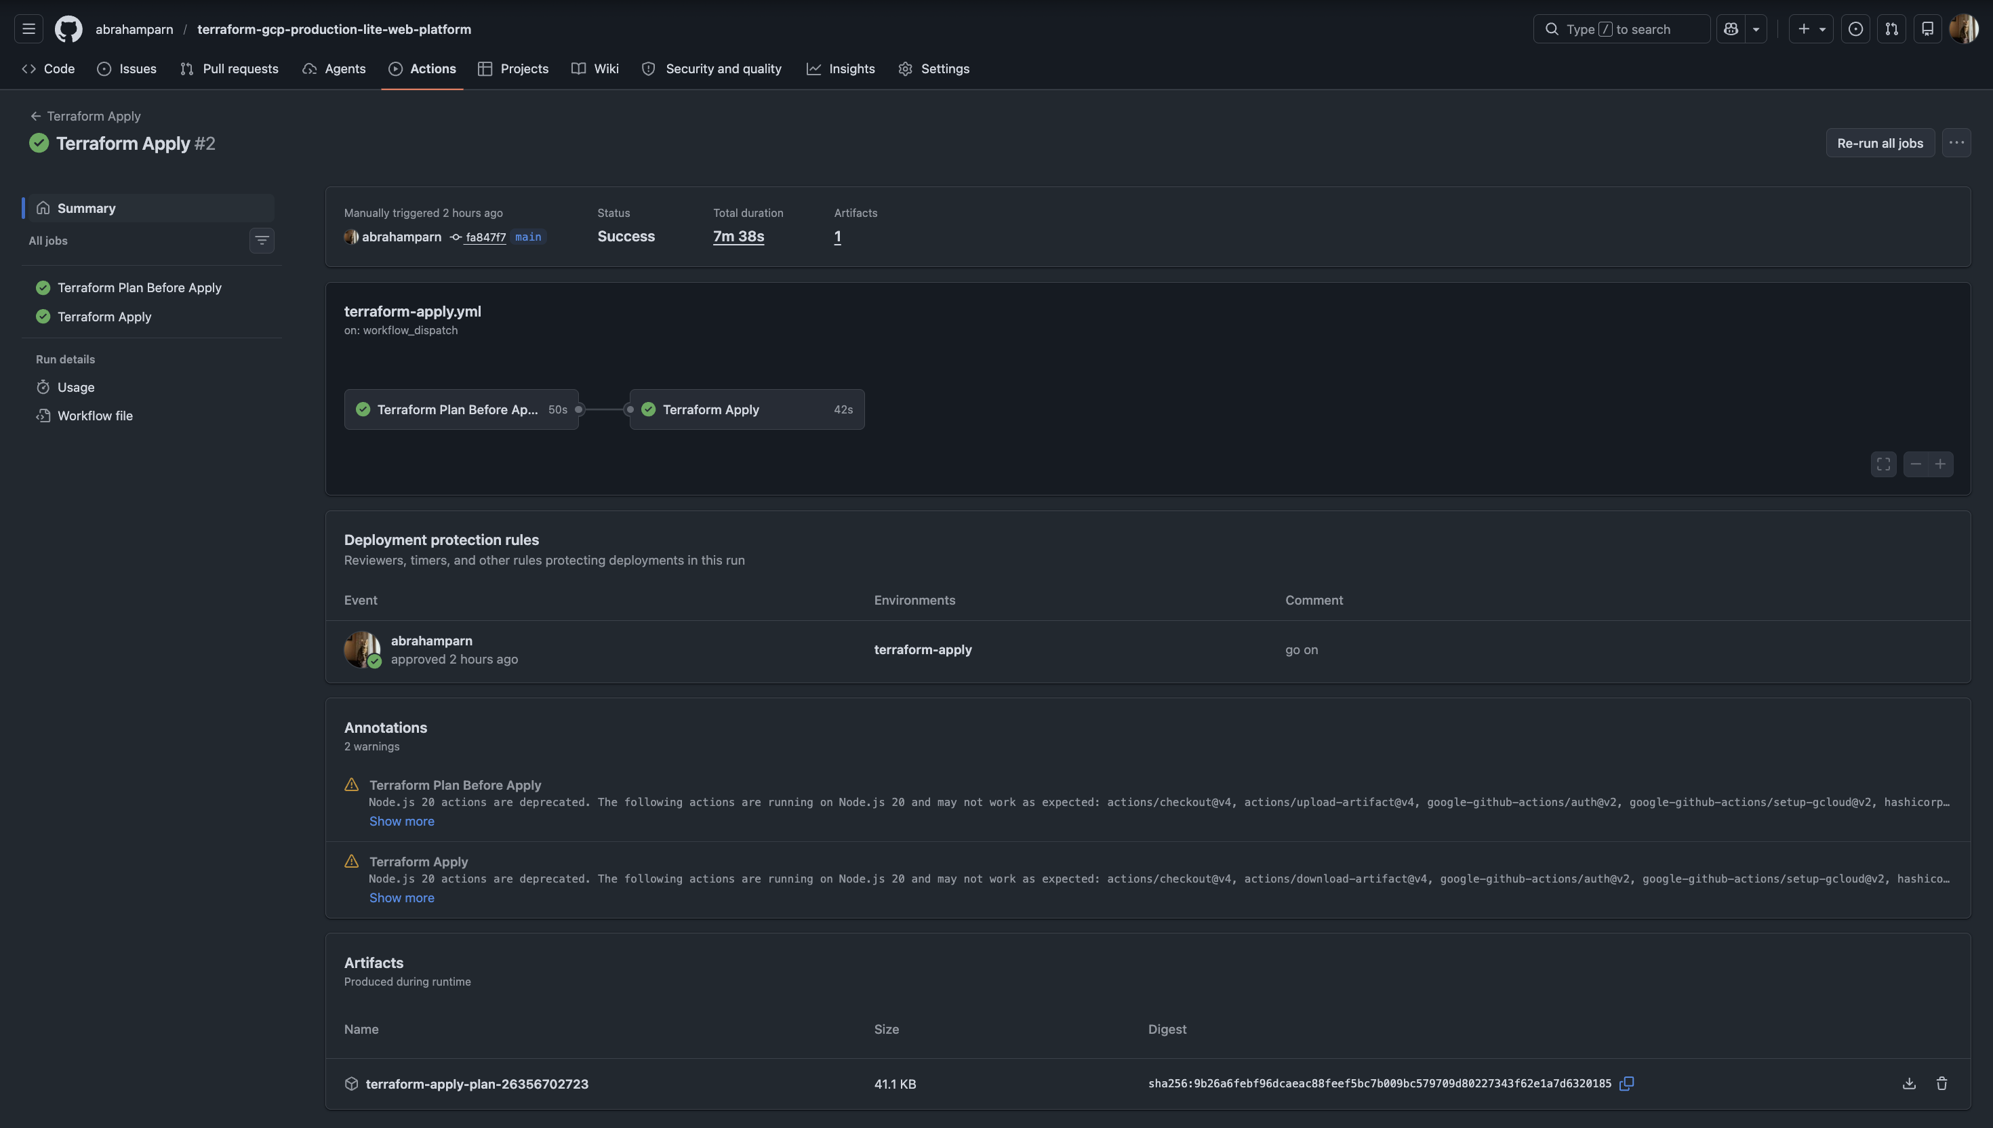1993x1128 pixels.
Task: Show more for Terraform Apply warning
Action: [x=401, y=898]
